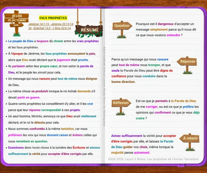Click the word "éloigner"

point(92,79)
